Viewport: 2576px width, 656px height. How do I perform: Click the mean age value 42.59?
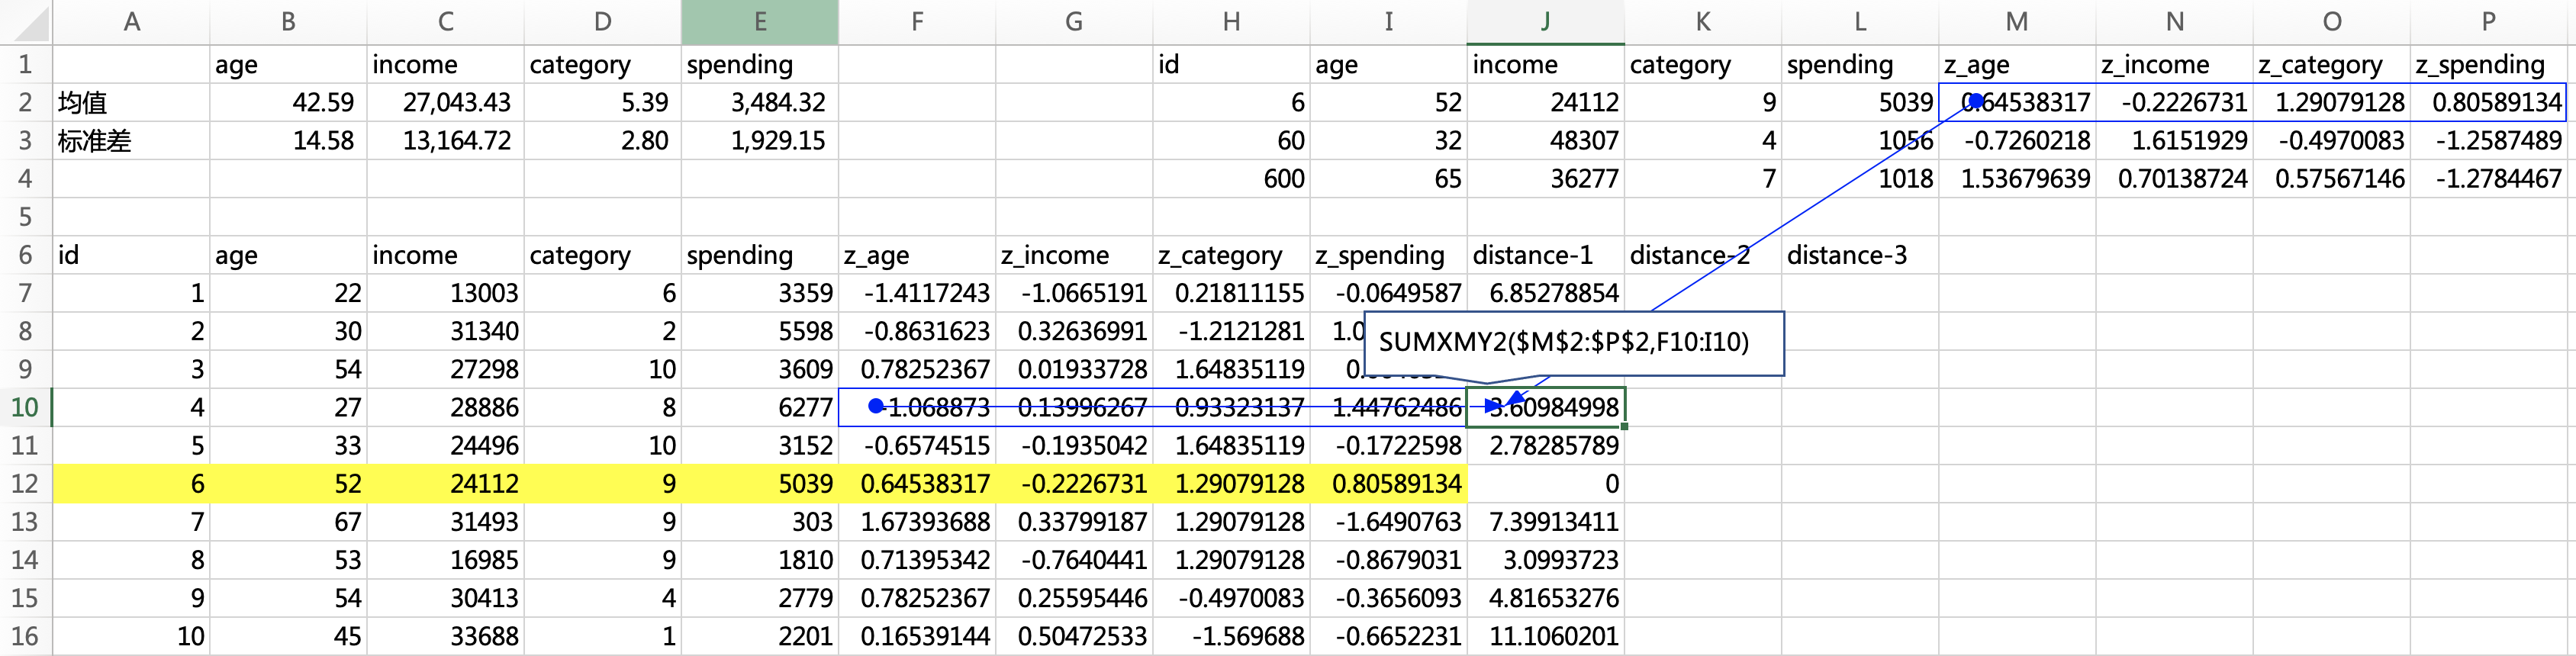(x=288, y=102)
